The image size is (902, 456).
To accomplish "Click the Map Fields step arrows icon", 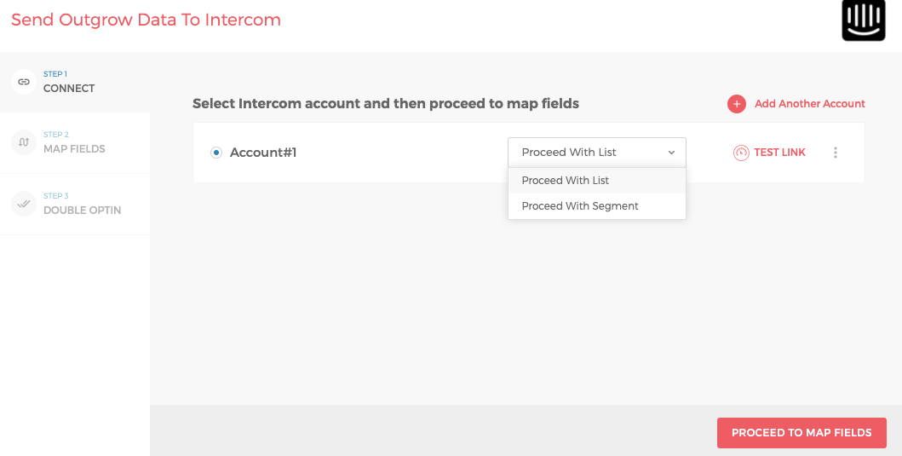I will pyautogui.click(x=24, y=142).
